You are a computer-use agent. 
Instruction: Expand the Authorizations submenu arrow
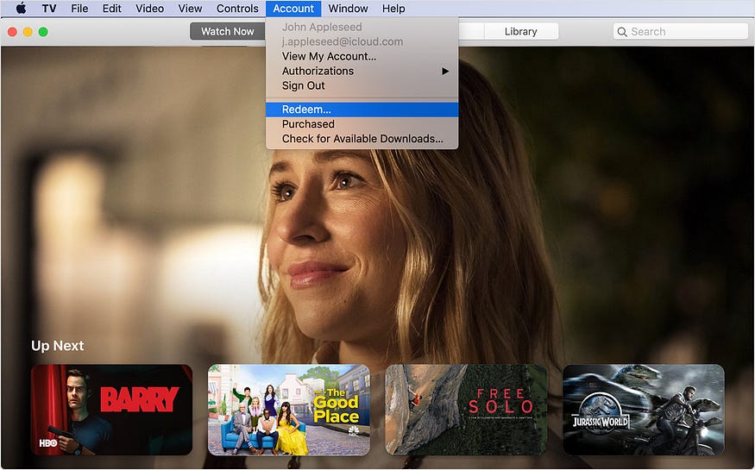pos(445,72)
